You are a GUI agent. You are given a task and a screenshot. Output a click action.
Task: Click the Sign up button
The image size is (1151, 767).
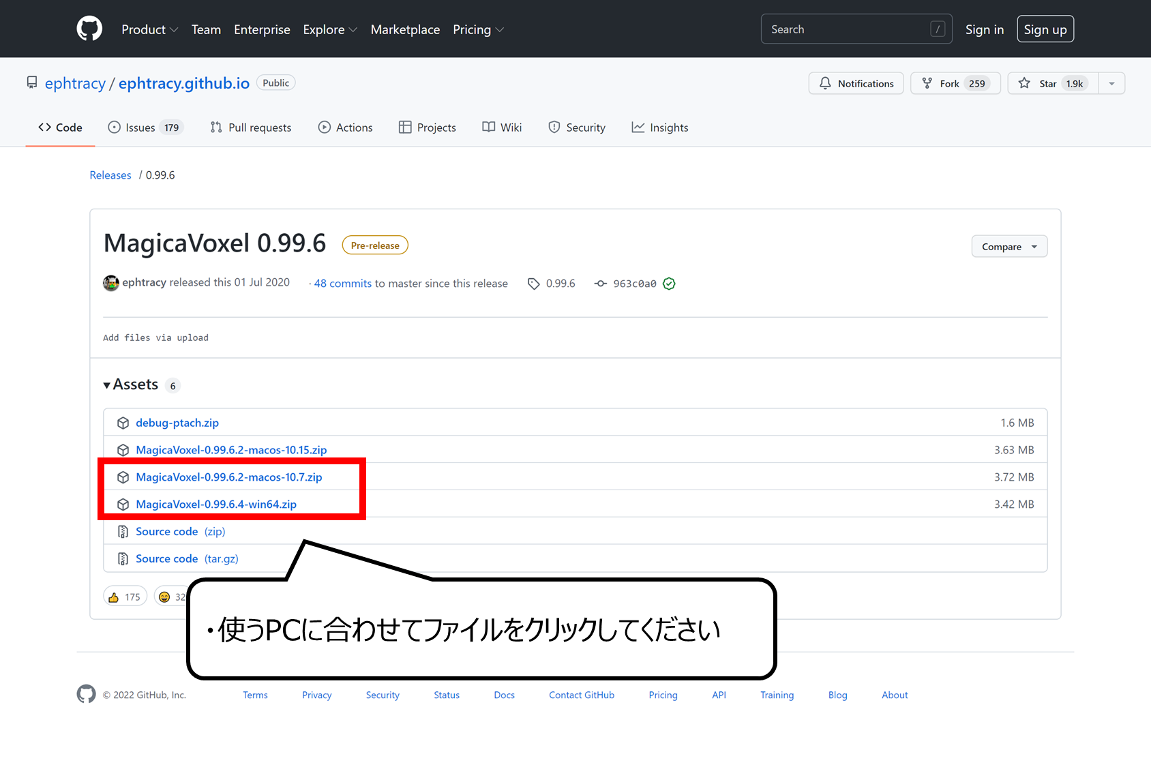(1045, 29)
